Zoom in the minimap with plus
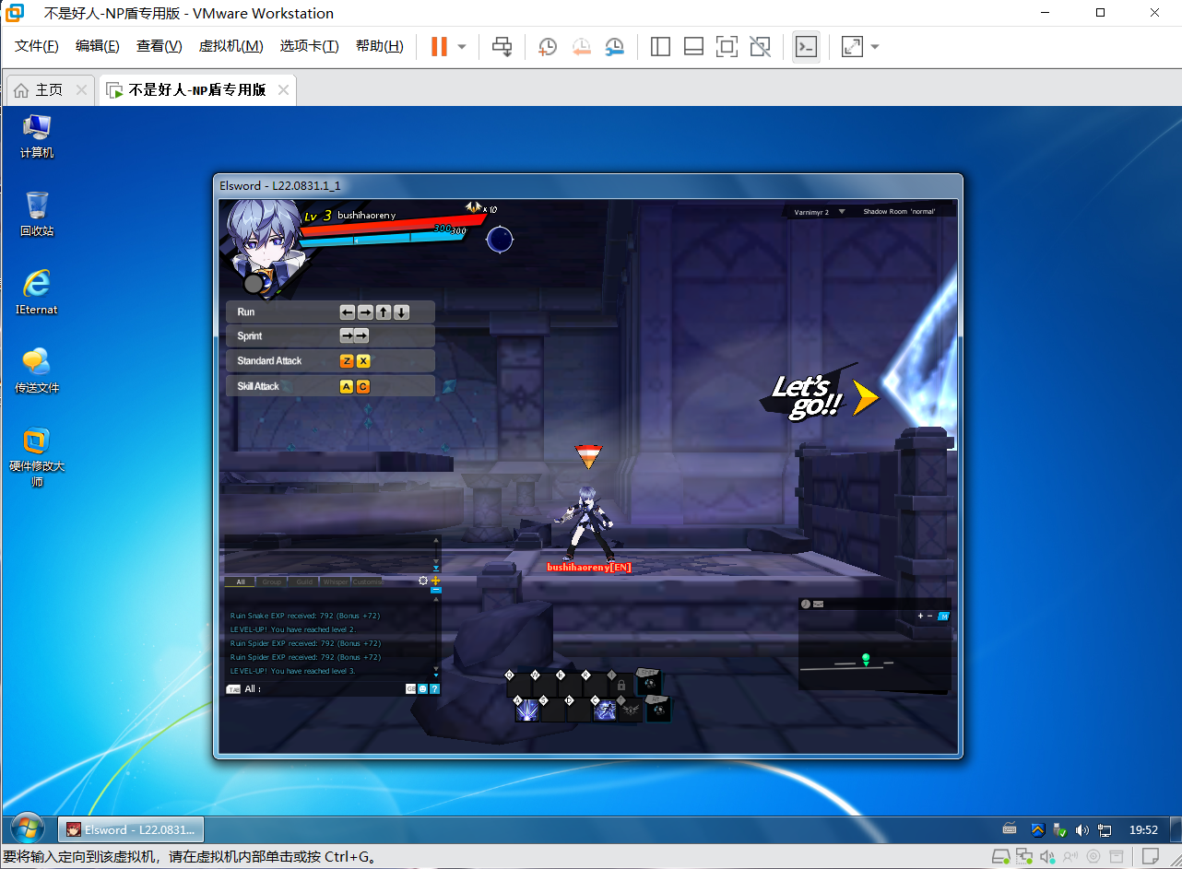1182x869 pixels. 920,616
